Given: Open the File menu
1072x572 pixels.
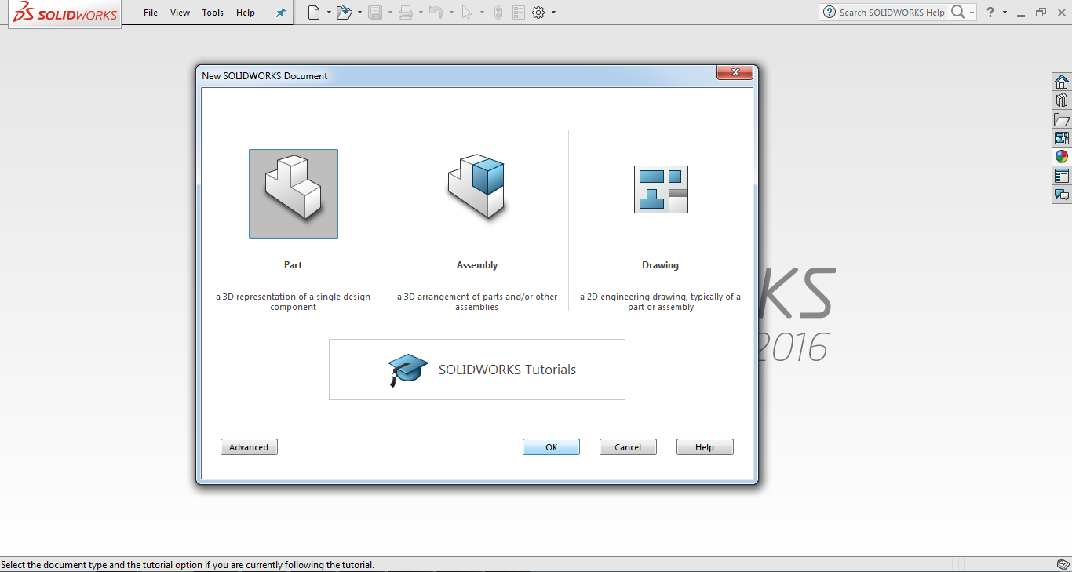Looking at the screenshot, I should click(x=151, y=13).
